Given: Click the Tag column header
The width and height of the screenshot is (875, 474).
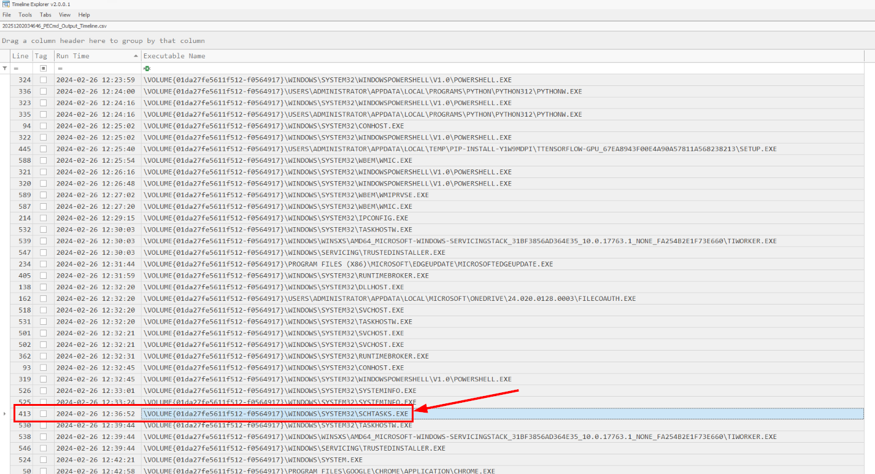Looking at the screenshot, I should tap(40, 56).
